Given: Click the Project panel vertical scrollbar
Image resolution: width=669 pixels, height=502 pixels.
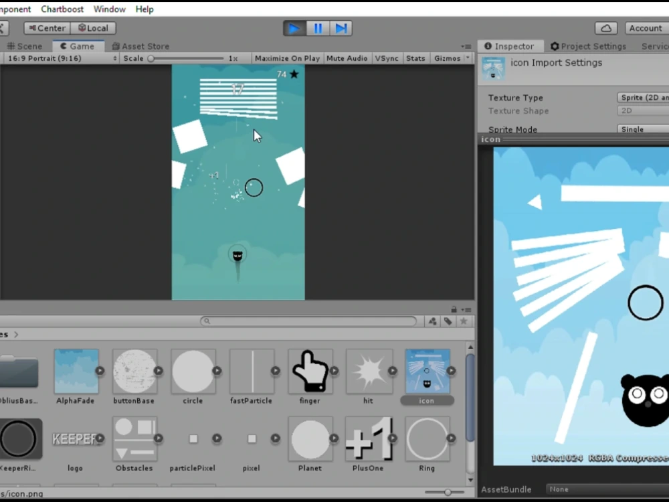Looking at the screenshot, I should tap(470, 398).
